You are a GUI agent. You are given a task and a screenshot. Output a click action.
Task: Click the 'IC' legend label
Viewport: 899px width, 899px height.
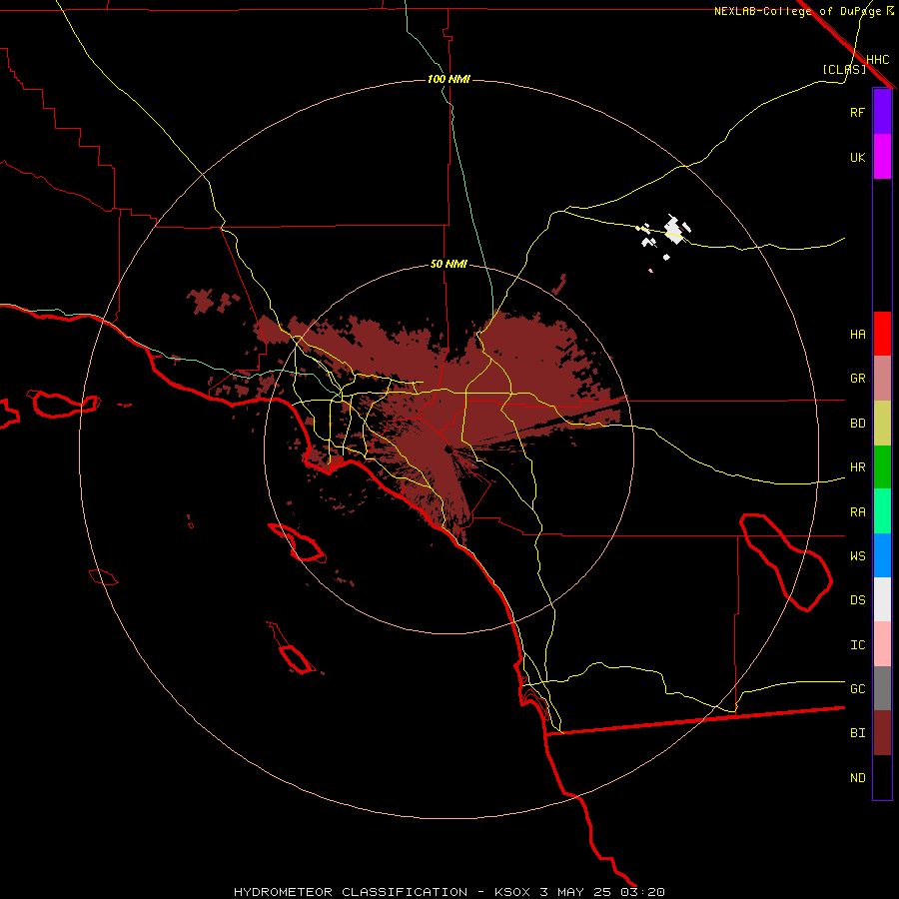[x=857, y=645]
